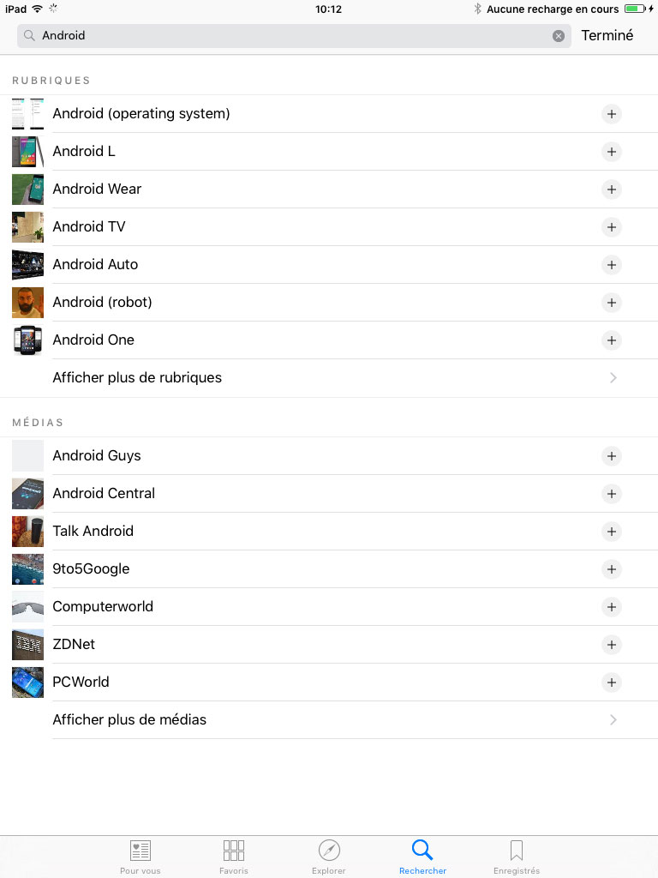Select the Android (robot) thumbnail
658x878 pixels.
pos(28,303)
